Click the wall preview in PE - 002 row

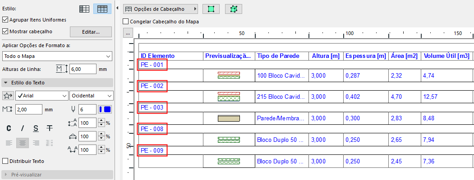(229, 97)
